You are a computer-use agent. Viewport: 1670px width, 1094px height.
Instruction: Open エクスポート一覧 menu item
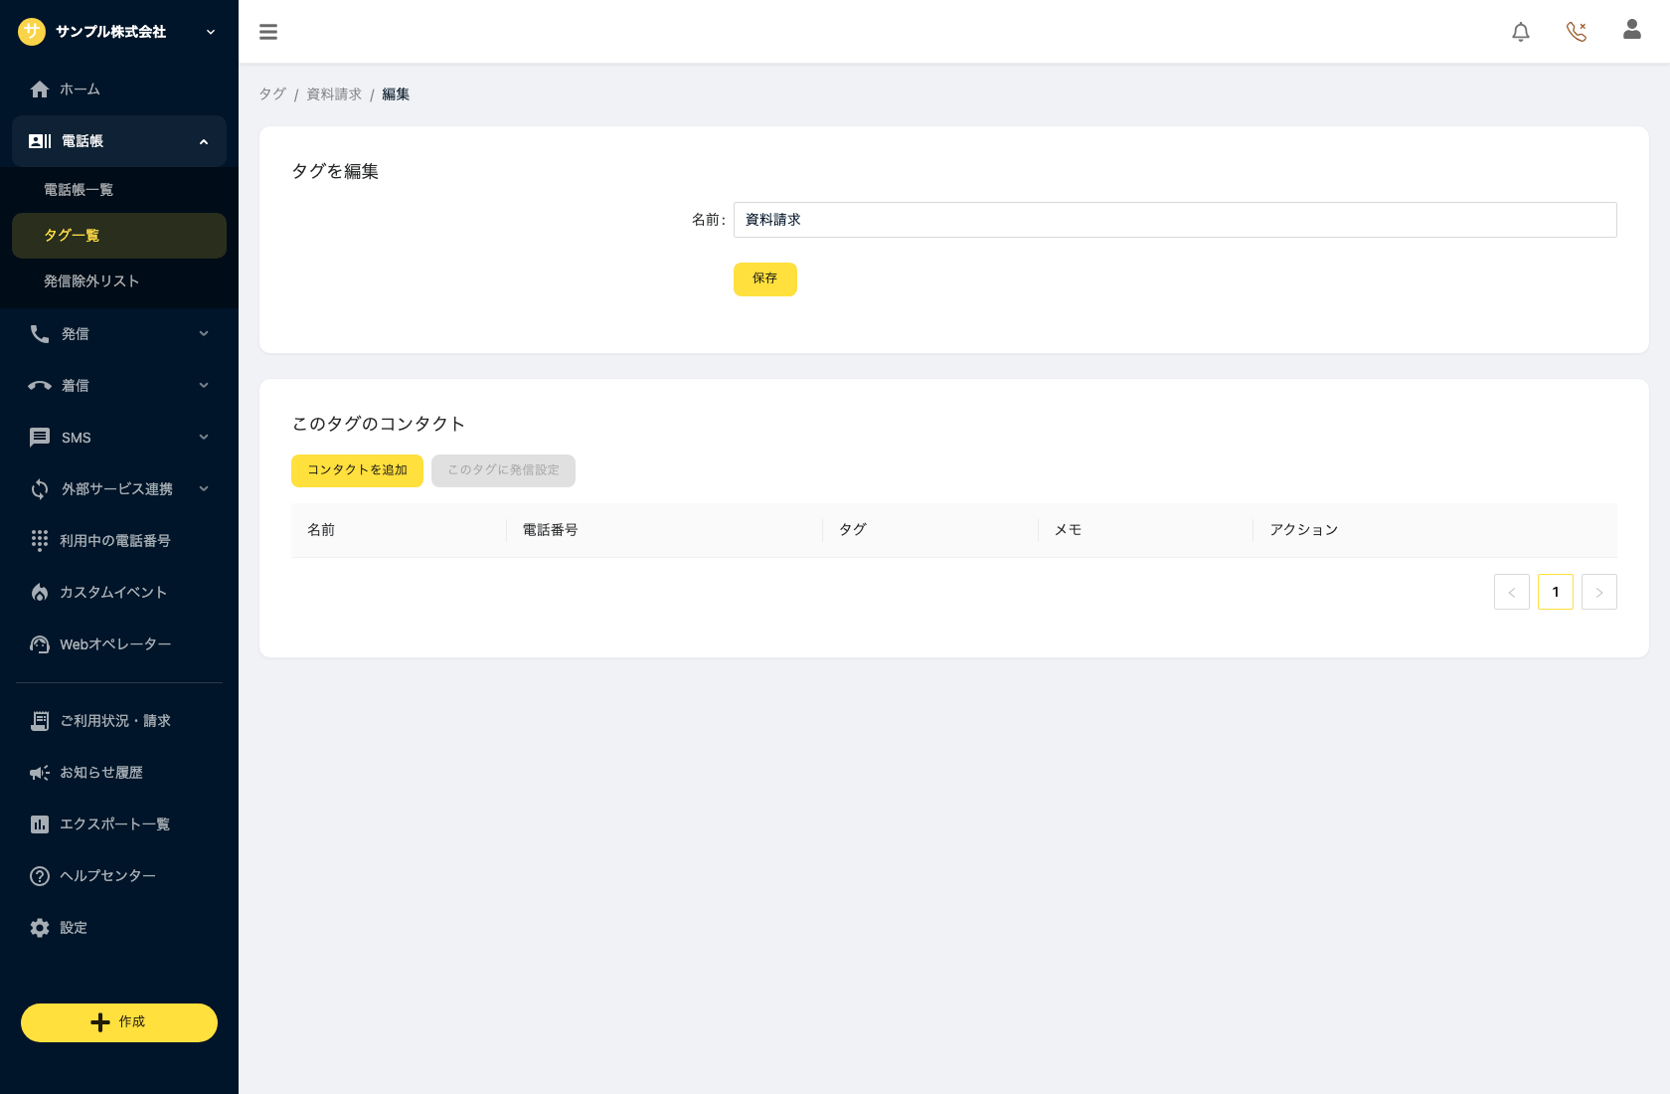coord(119,824)
